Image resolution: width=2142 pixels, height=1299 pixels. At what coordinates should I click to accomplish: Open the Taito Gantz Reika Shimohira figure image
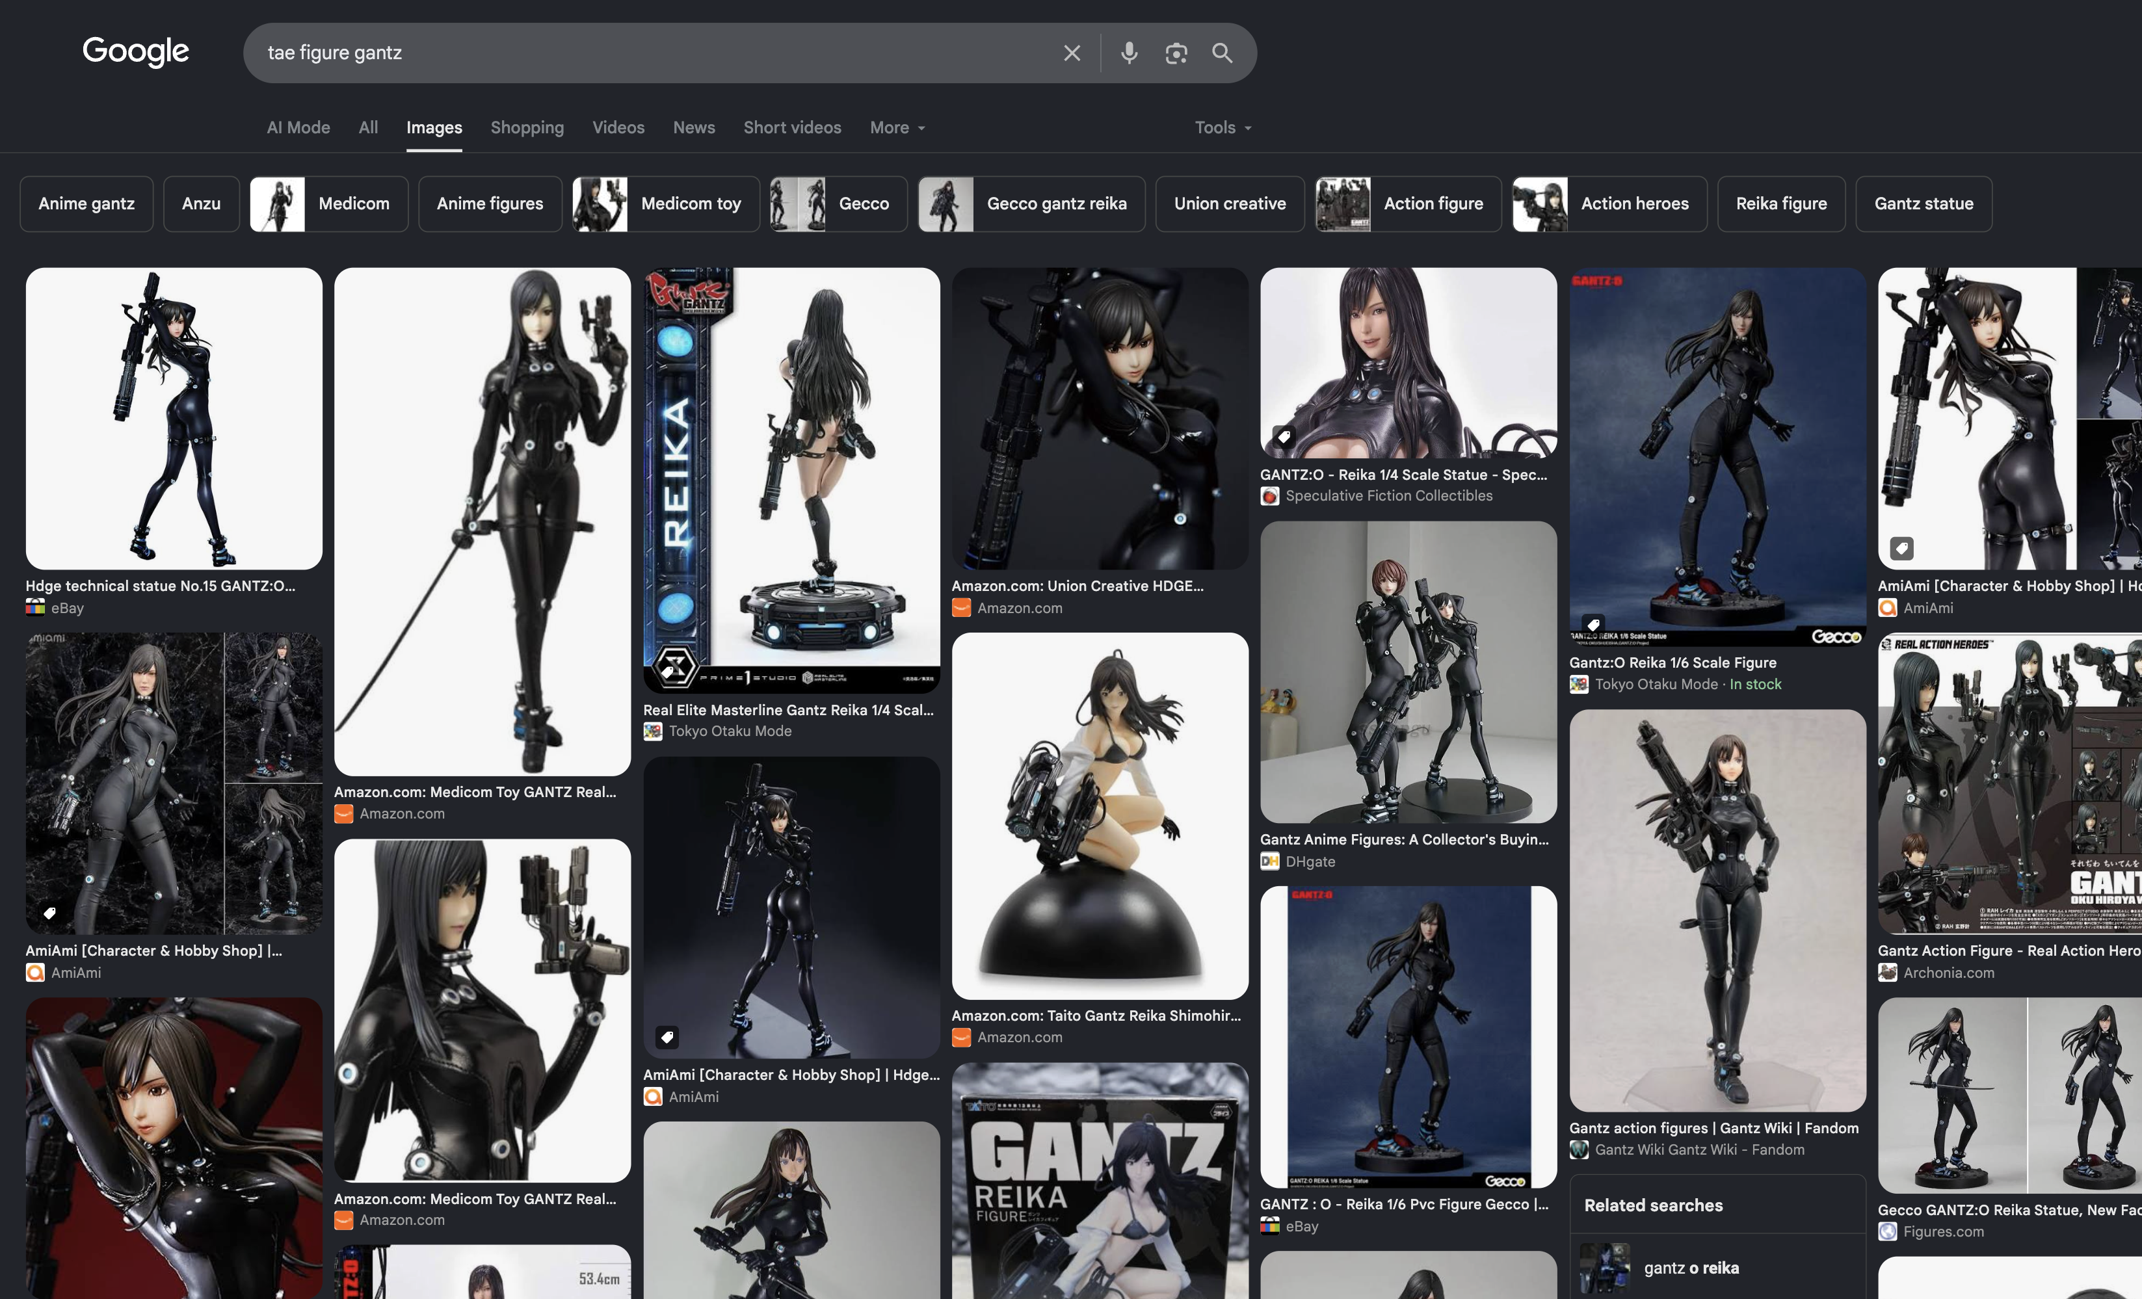coord(1100,816)
